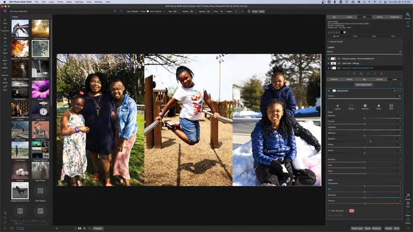The height and width of the screenshot is (232, 413).
Task: Toggle visibility of the top layer
Action: click(x=328, y=59)
